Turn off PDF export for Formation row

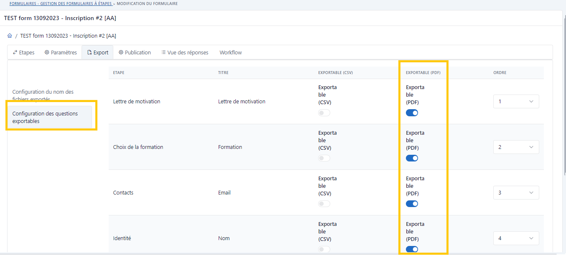click(x=412, y=158)
